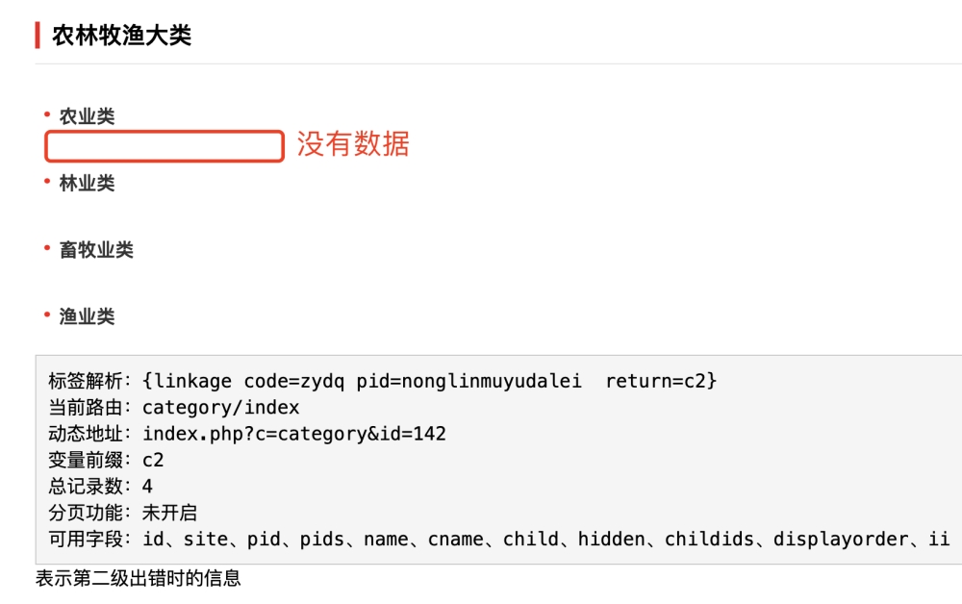Click the empty red-outlined box under 农业类
Screen dimensions: 962x604
coord(165,146)
